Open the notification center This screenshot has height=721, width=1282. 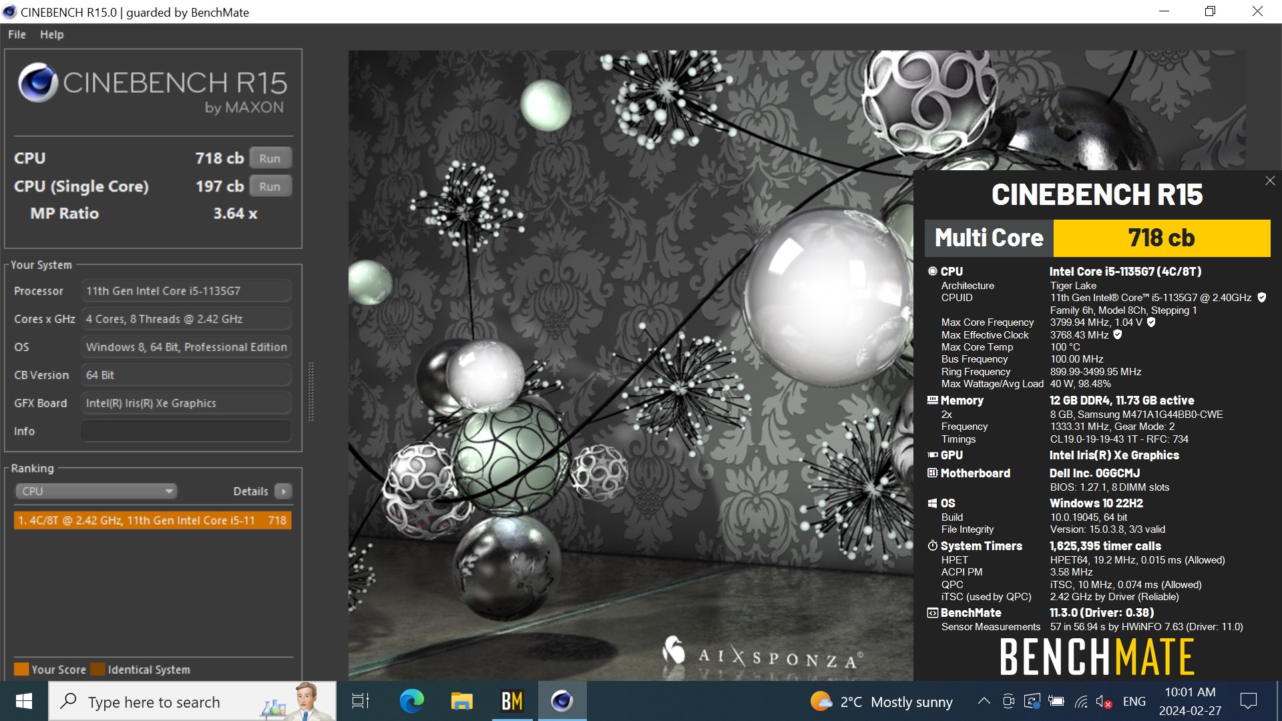[x=1248, y=702]
